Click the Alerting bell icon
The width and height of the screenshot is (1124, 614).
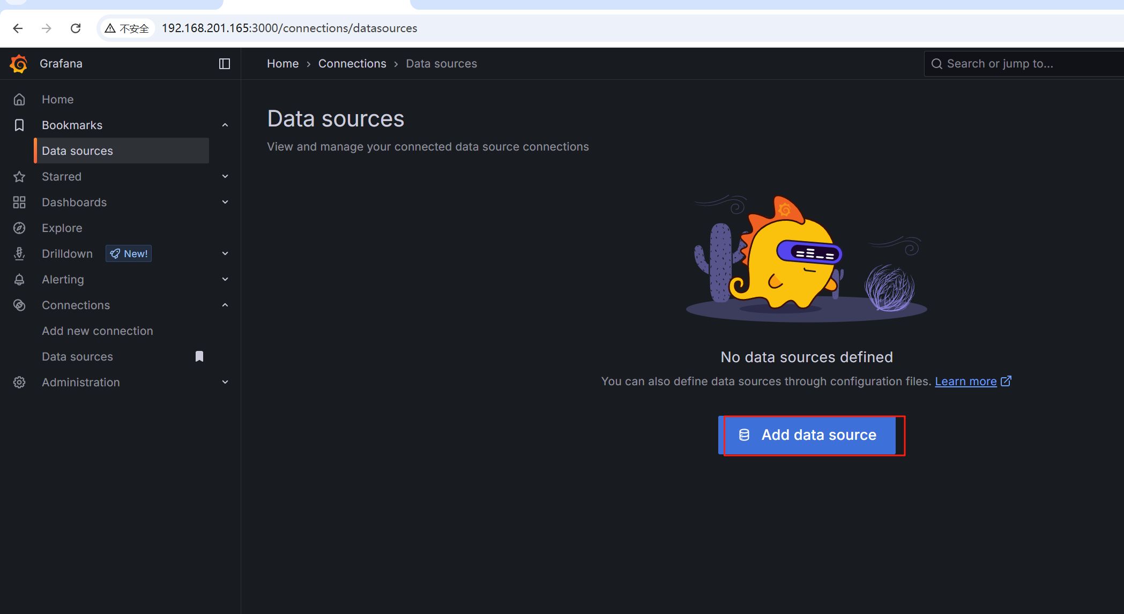tap(19, 280)
